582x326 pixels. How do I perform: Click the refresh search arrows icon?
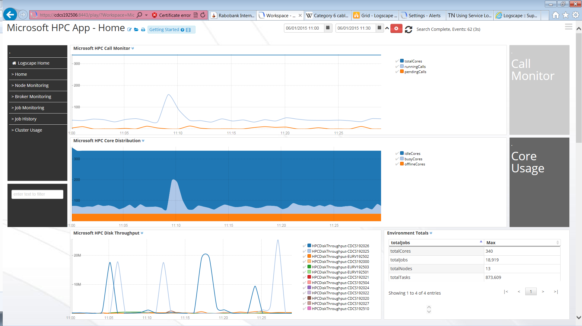coord(409,29)
